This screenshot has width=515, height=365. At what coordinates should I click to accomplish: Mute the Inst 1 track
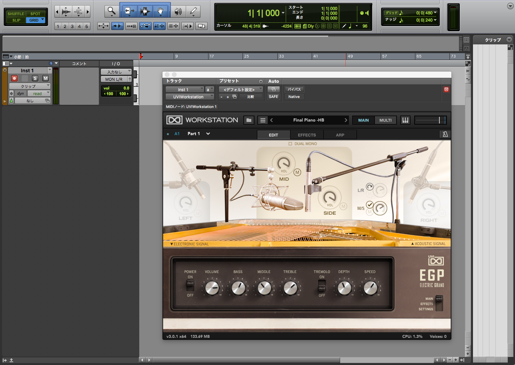(46, 78)
